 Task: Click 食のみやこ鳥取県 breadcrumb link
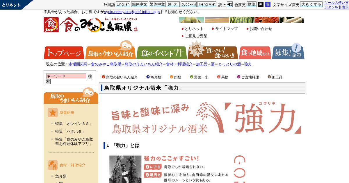click(x=106, y=64)
